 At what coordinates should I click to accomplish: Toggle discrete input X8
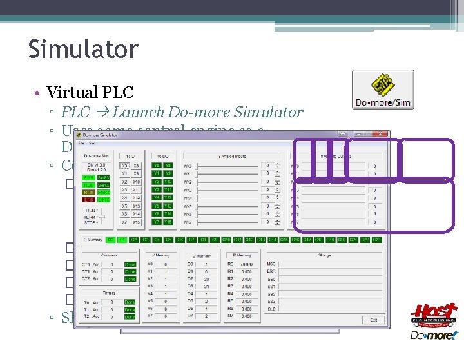click(x=136, y=166)
